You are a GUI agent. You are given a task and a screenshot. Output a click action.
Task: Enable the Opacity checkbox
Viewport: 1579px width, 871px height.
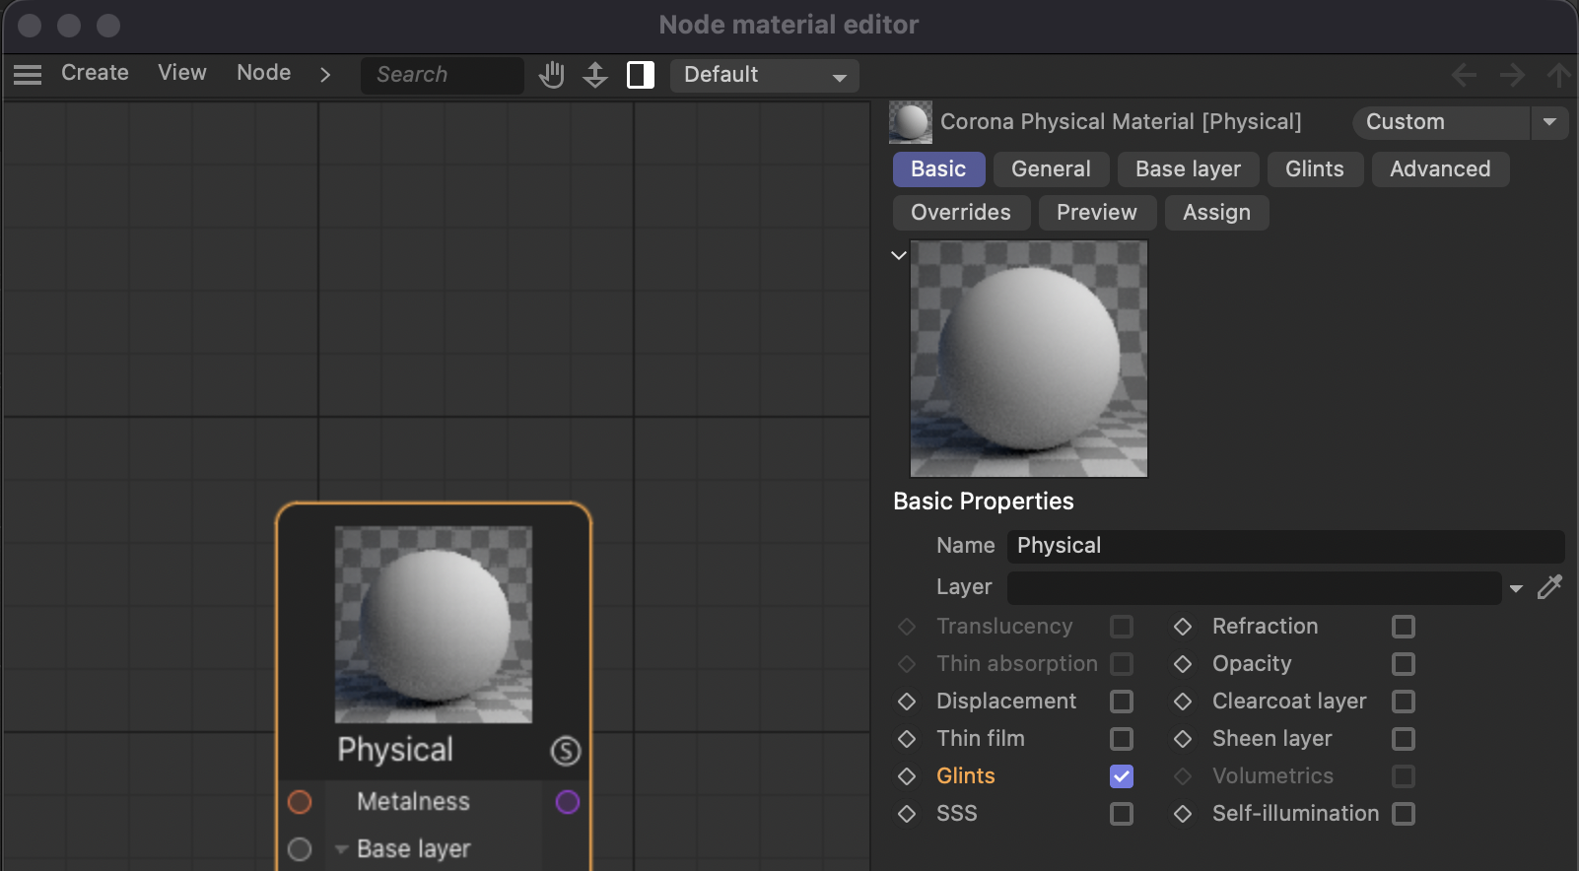tap(1404, 664)
